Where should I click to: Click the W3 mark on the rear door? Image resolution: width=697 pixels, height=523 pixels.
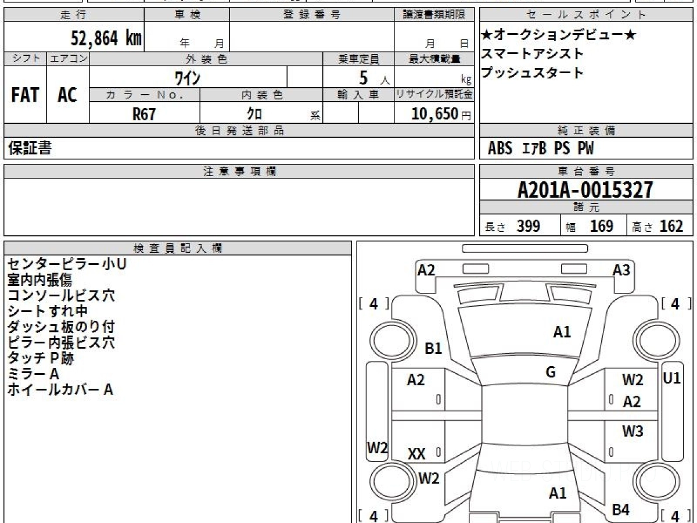pyautogui.click(x=633, y=431)
